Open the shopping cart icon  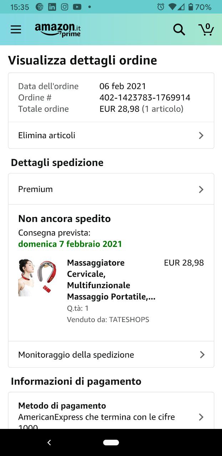pyautogui.click(x=206, y=30)
